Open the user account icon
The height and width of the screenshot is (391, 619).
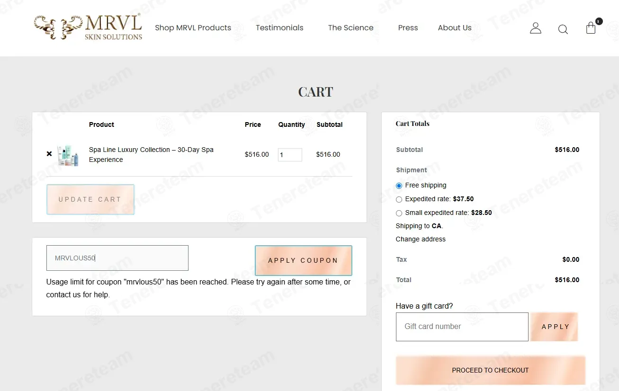(x=536, y=28)
